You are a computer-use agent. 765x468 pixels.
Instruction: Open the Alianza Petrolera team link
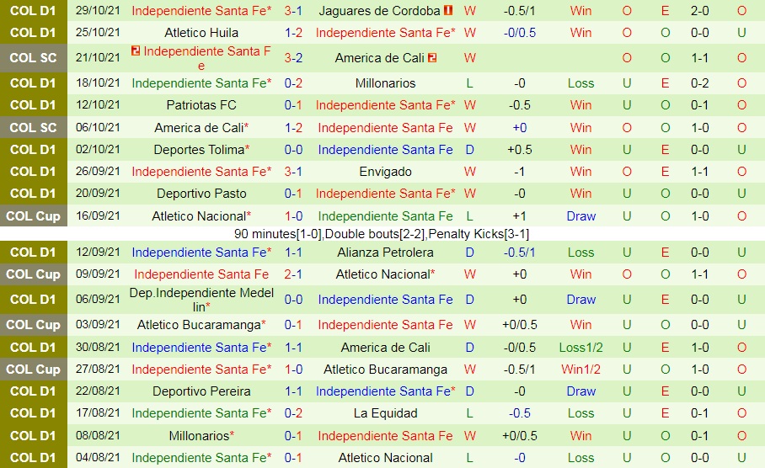point(385,253)
